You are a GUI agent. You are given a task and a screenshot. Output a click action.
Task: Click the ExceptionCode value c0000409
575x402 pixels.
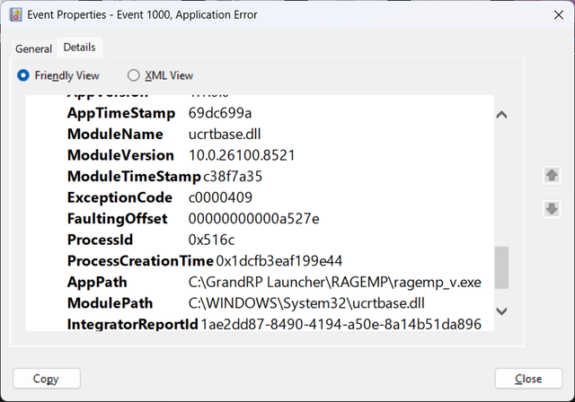[220, 197]
